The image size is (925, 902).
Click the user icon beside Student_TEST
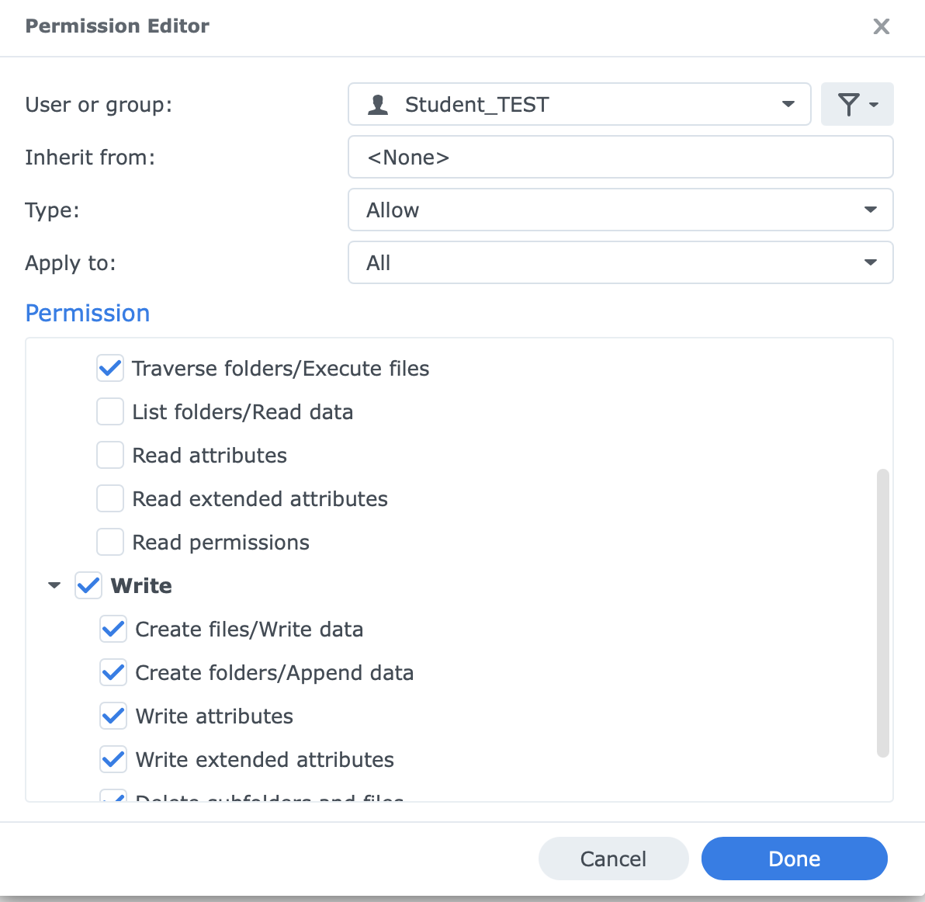pos(378,104)
